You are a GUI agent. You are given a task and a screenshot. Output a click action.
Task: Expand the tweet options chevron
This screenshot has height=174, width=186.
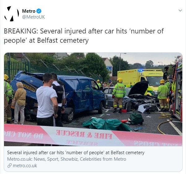(x=180, y=11)
